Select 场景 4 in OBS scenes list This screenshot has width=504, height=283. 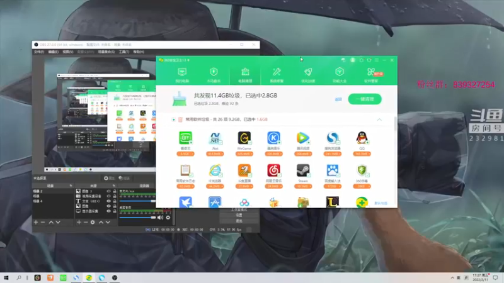[x=38, y=201]
